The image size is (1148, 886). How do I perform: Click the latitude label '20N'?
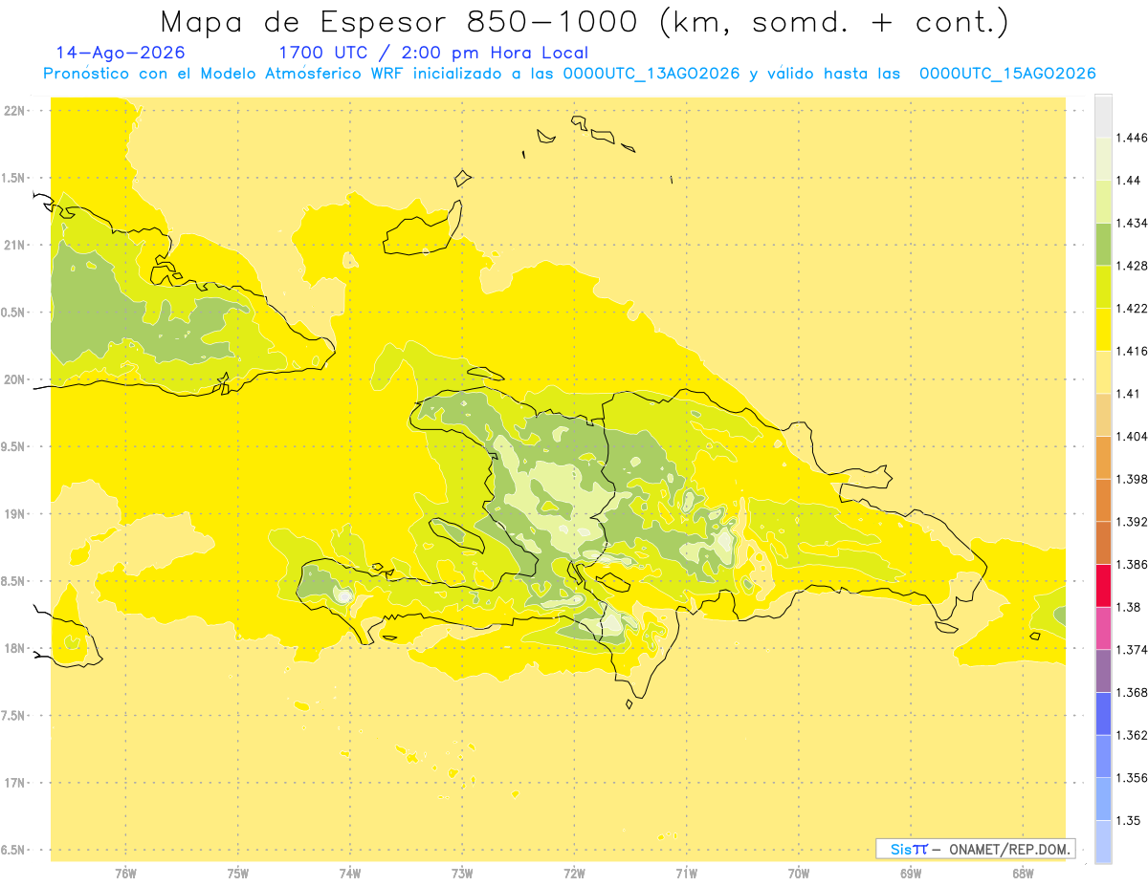14,379
